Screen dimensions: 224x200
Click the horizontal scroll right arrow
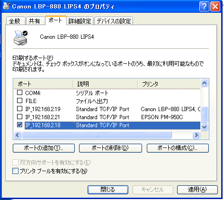point(196,135)
